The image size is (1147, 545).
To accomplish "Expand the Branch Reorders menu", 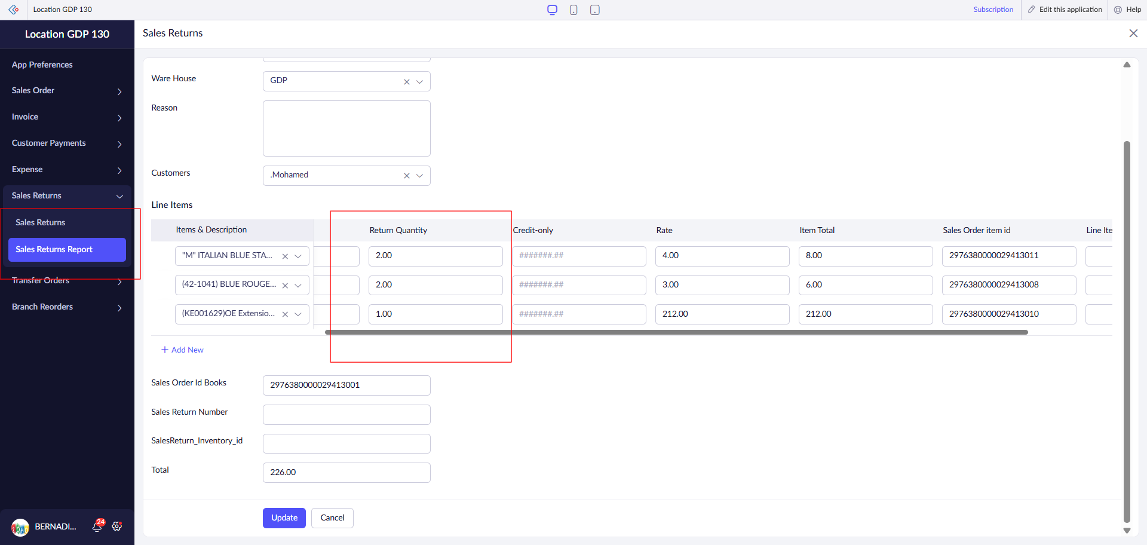I will (67, 307).
